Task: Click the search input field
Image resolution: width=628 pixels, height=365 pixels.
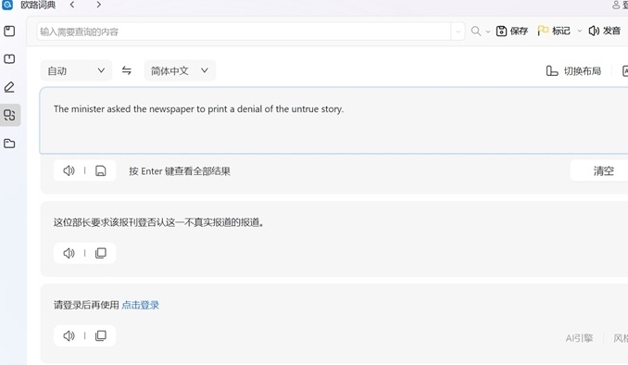Action: tap(244, 31)
